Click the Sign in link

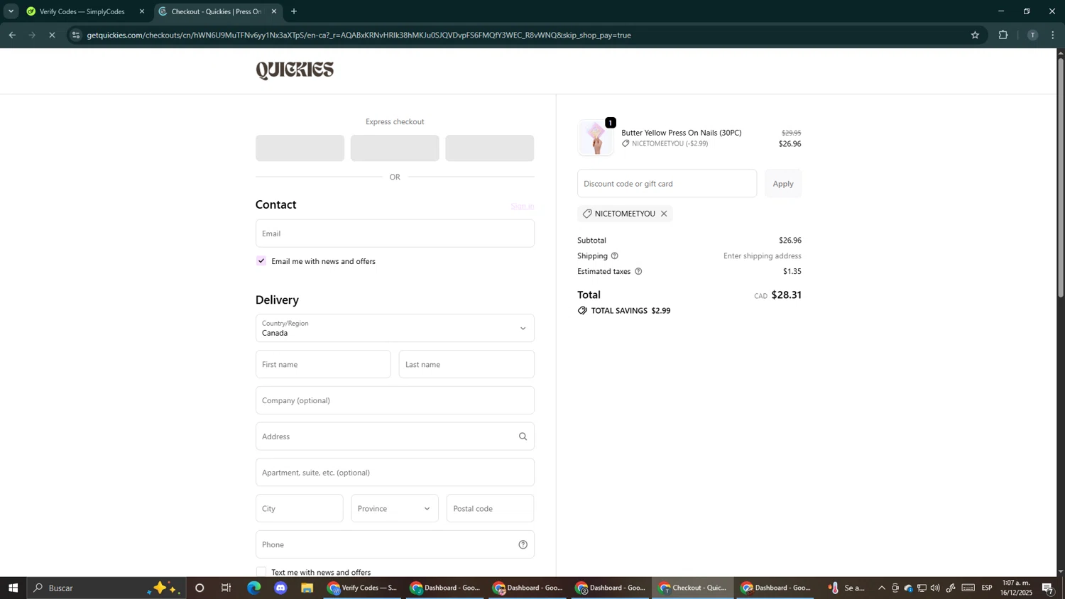click(523, 207)
